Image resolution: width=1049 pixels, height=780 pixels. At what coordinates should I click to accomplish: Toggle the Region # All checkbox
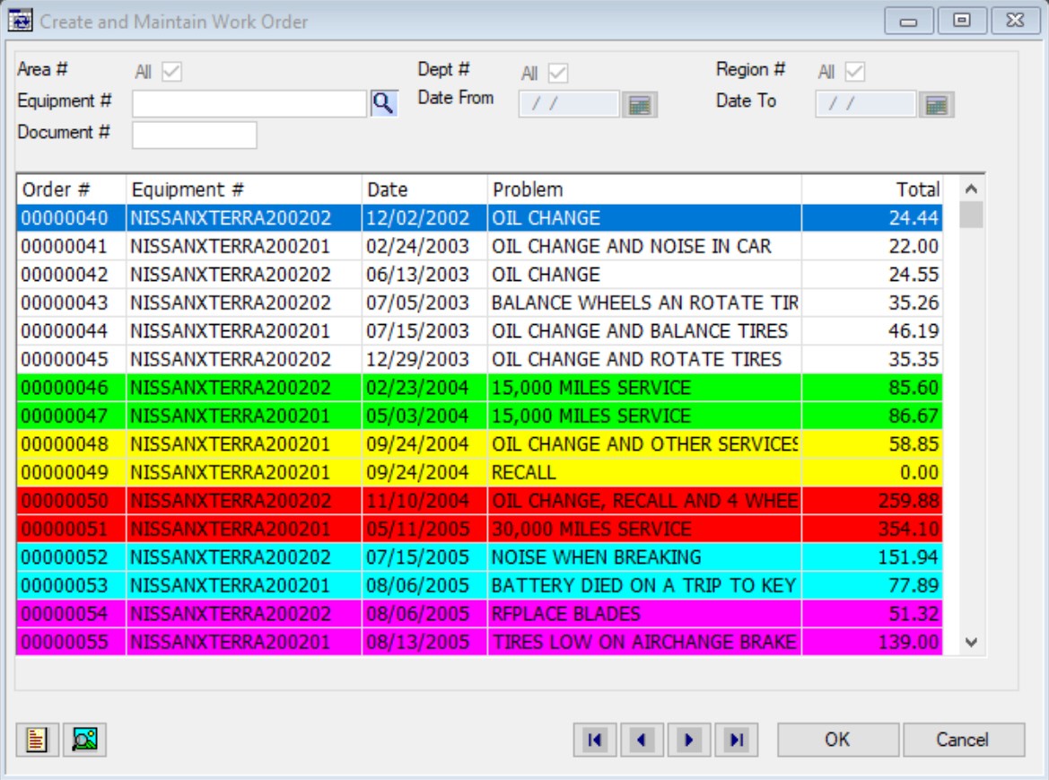tap(854, 72)
